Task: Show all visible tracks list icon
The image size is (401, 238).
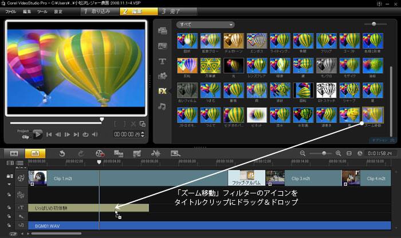Action: point(19,163)
